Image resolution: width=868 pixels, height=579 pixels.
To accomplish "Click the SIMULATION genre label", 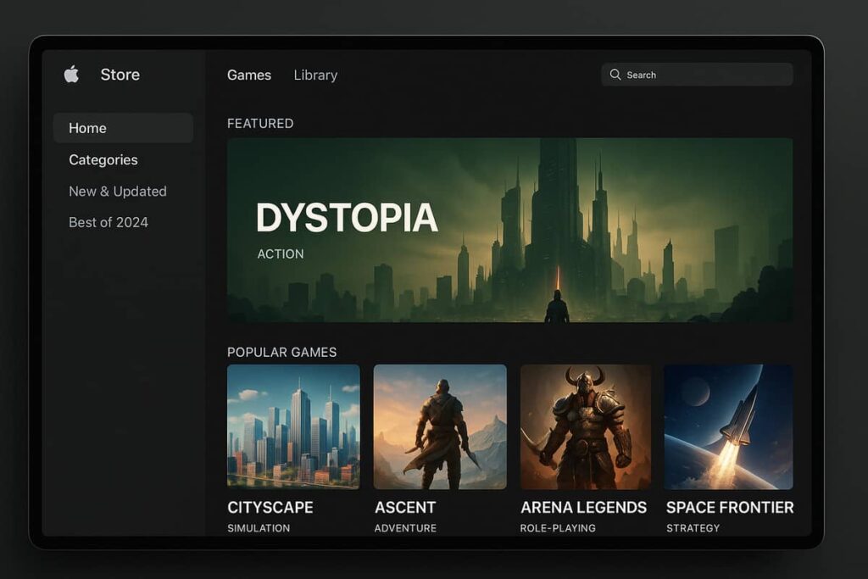I will [x=259, y=528].
